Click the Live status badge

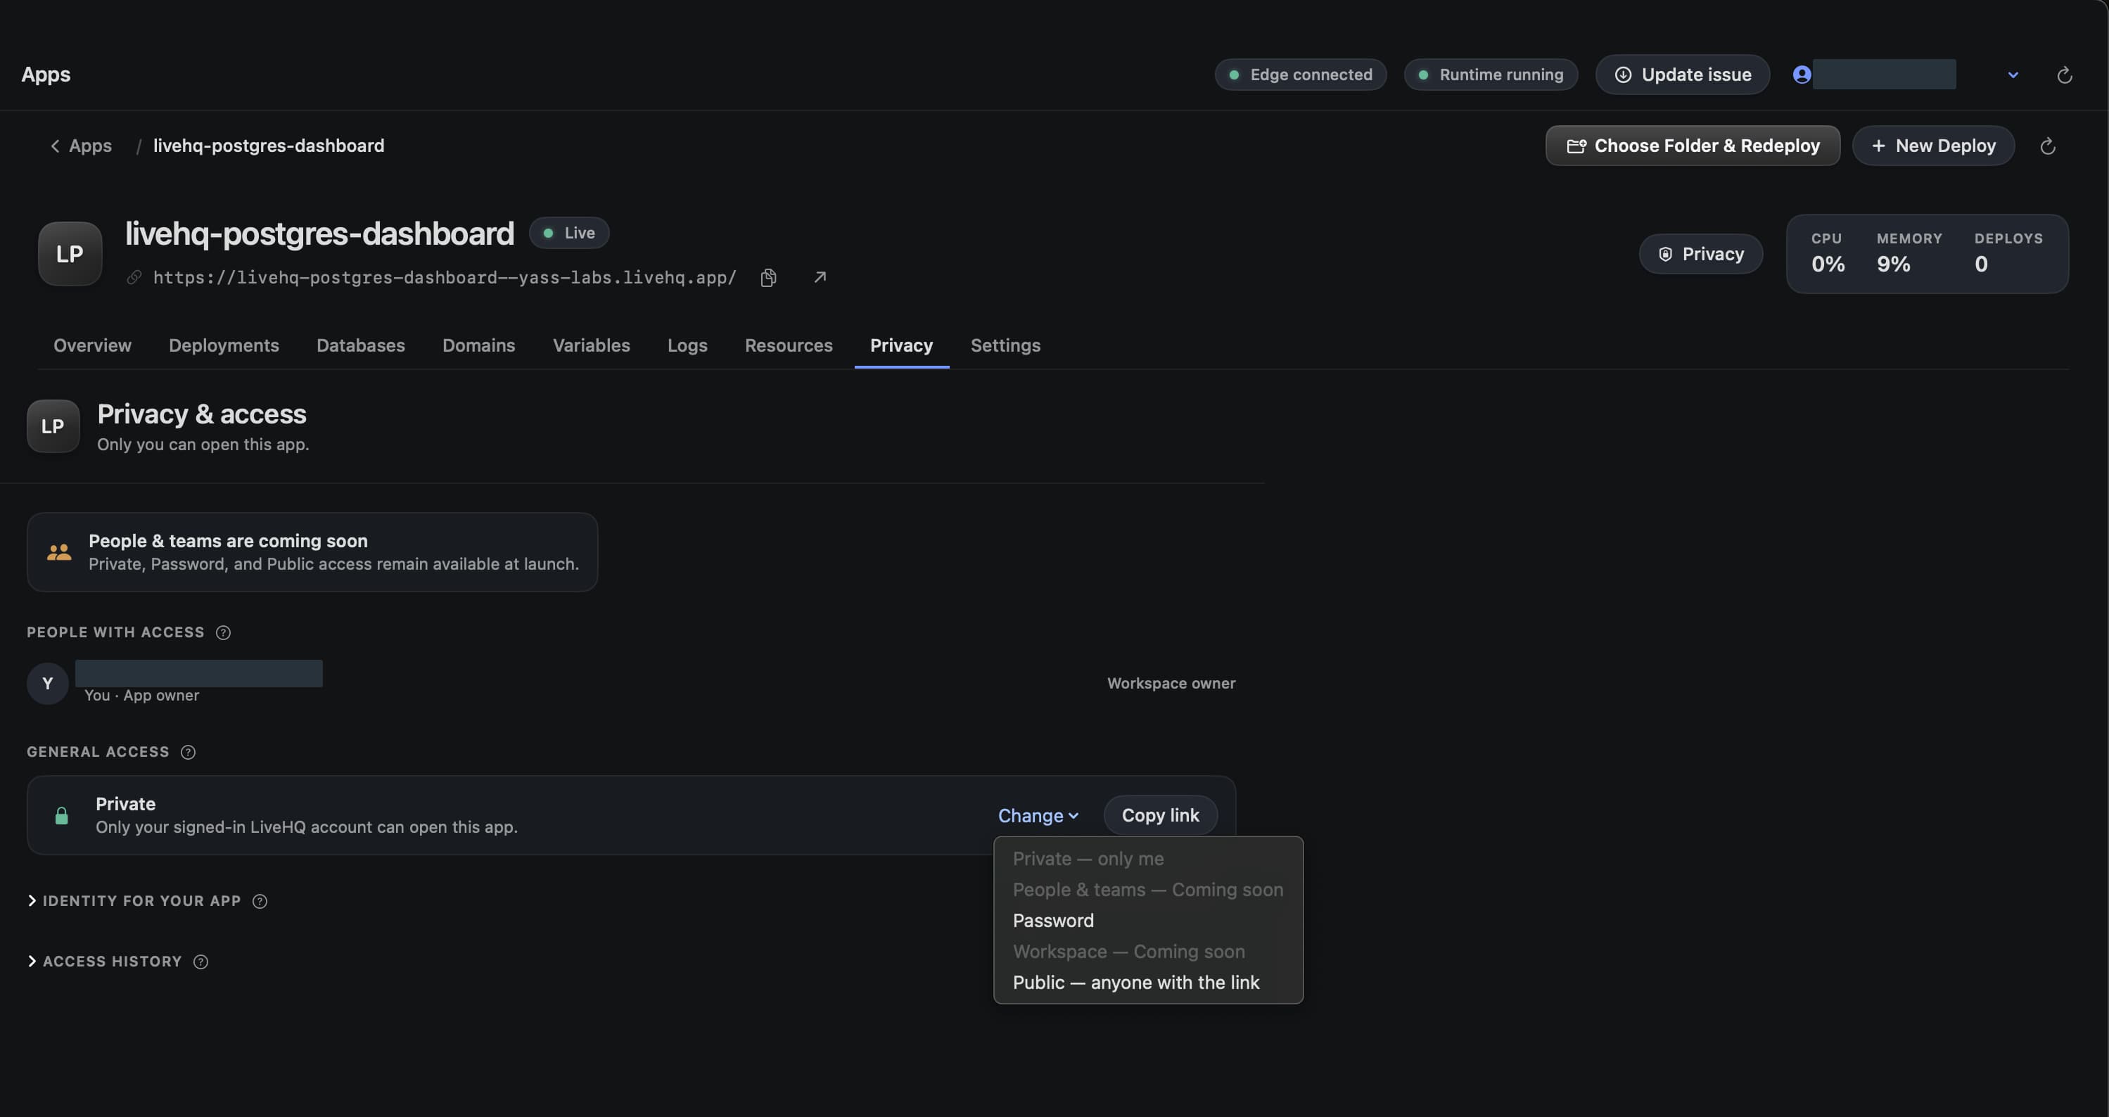tap(569, 233)
